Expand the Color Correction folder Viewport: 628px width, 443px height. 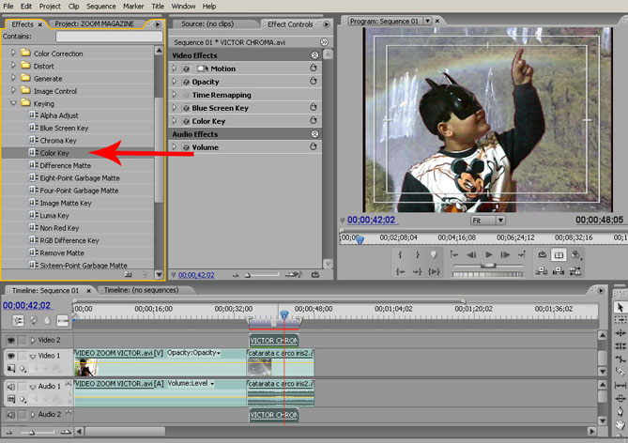tap(14, 53)
